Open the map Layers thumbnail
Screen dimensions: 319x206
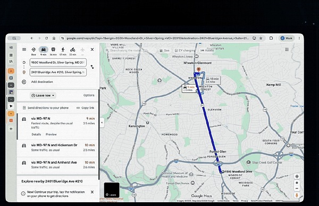112,190
